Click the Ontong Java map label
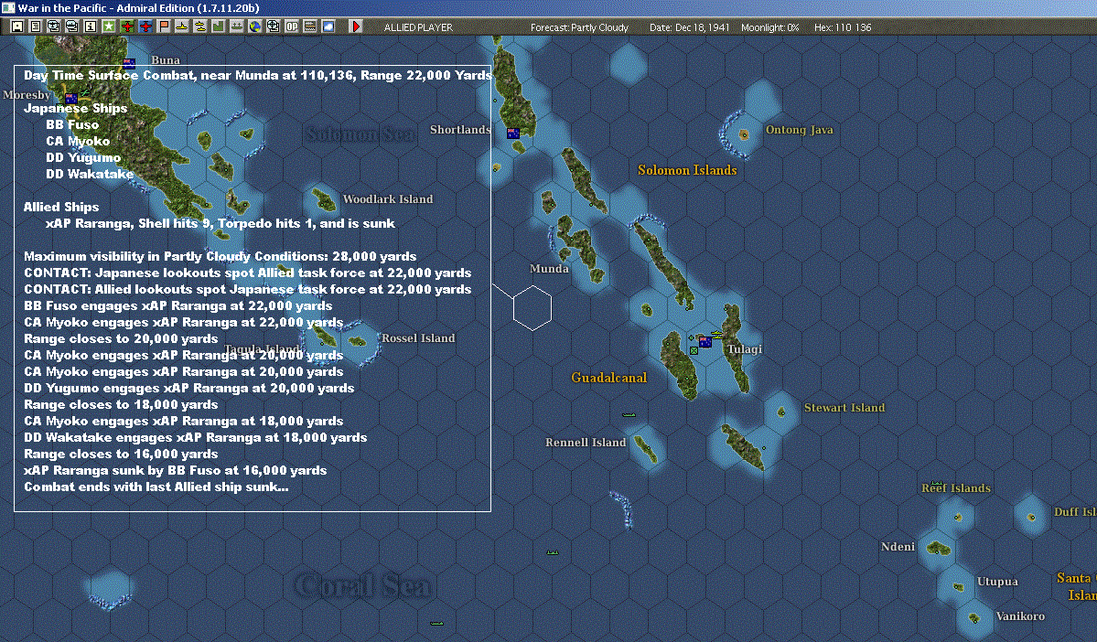The width and height of the screenshot is (1097, 642). click(x=799, y=129)
